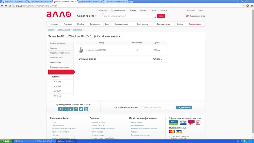Click the MasterCard payment logo
This screenshot has width=254, height=143.
172,132
